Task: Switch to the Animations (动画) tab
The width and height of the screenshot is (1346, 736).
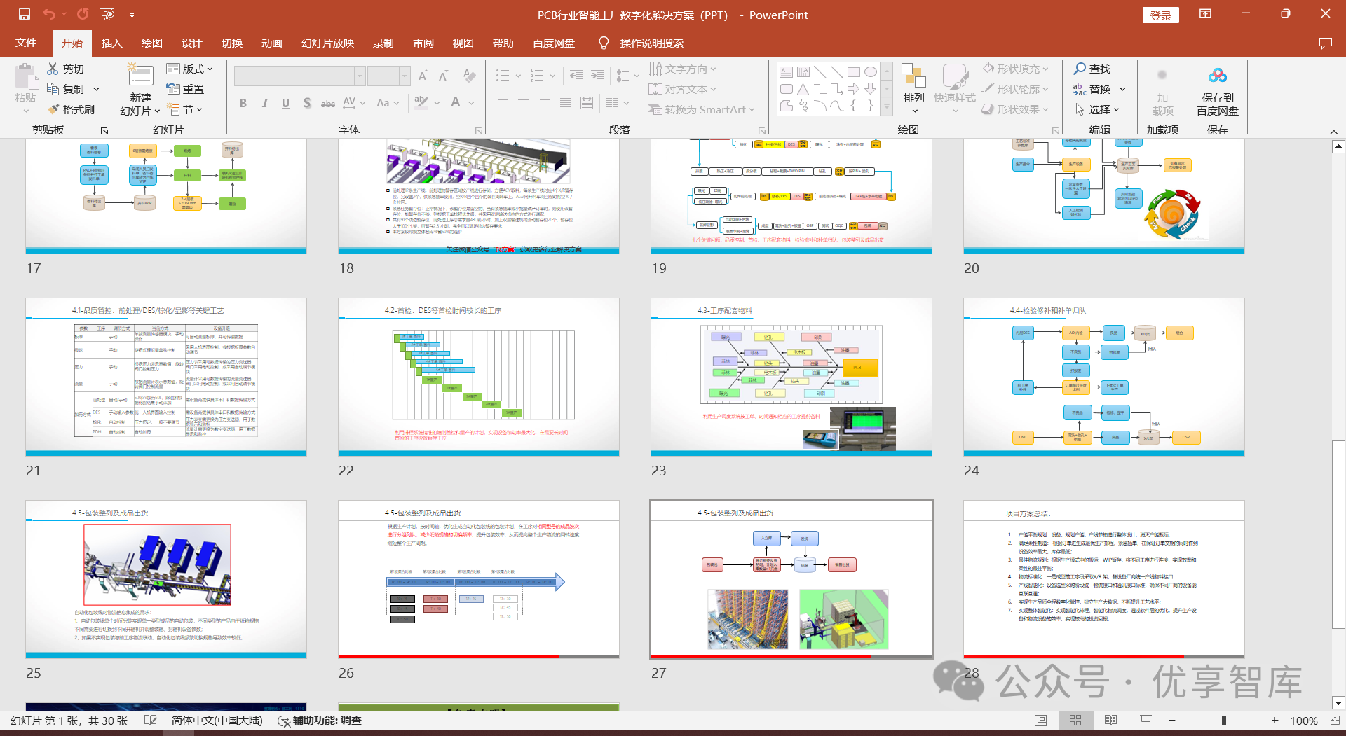Action: [272, 43]
